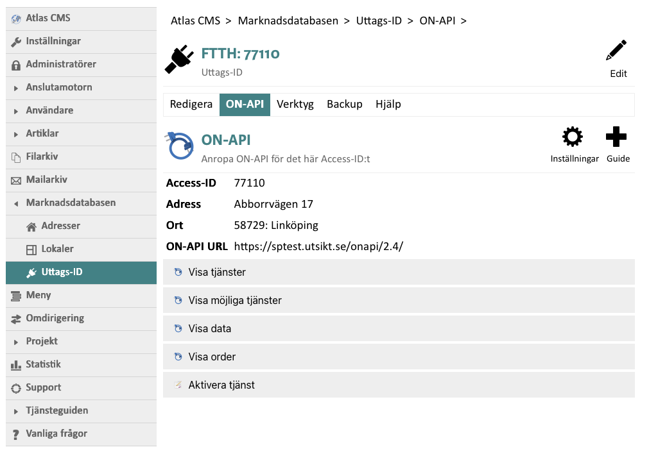Collapse the Marknadsdatabasen sidebar section
This screenshot has width=649, height=463.
(16, 203)
